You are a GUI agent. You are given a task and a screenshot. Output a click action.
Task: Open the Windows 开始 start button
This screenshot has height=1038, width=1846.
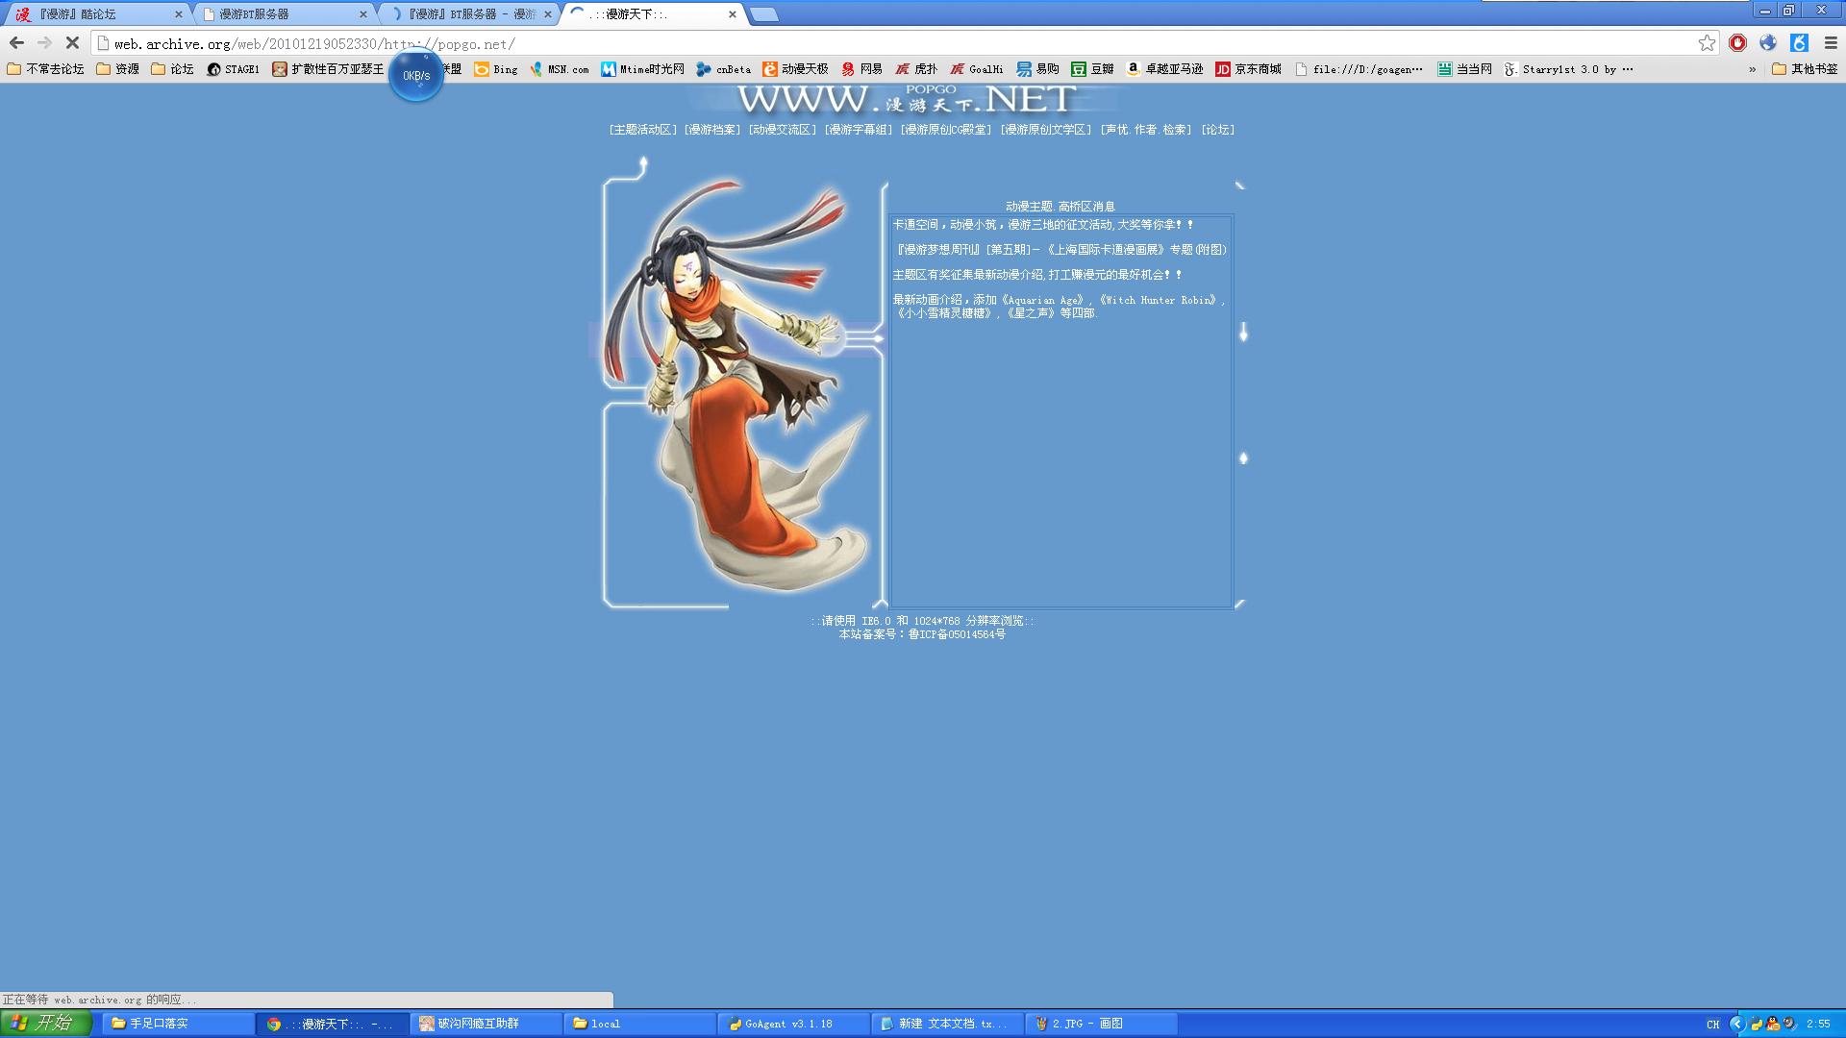(46, 1024)
